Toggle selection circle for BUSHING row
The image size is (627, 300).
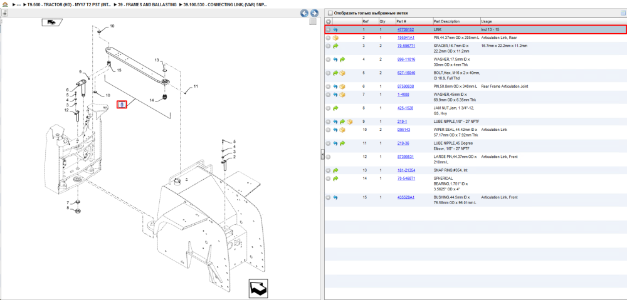point(329,197)
